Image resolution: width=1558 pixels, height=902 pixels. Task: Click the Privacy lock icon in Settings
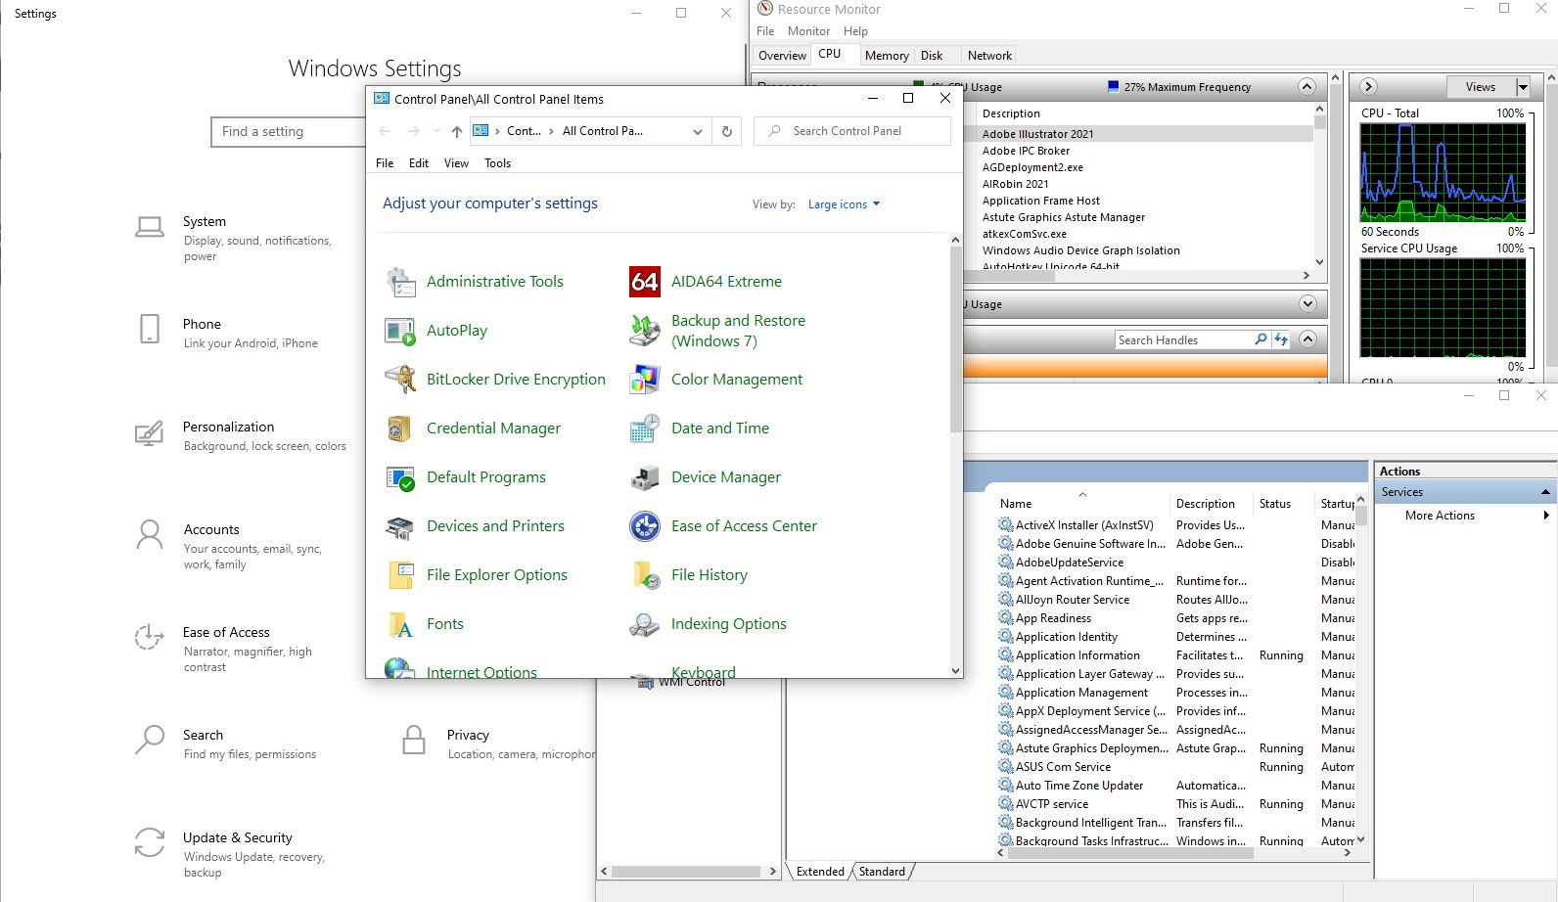414,740
